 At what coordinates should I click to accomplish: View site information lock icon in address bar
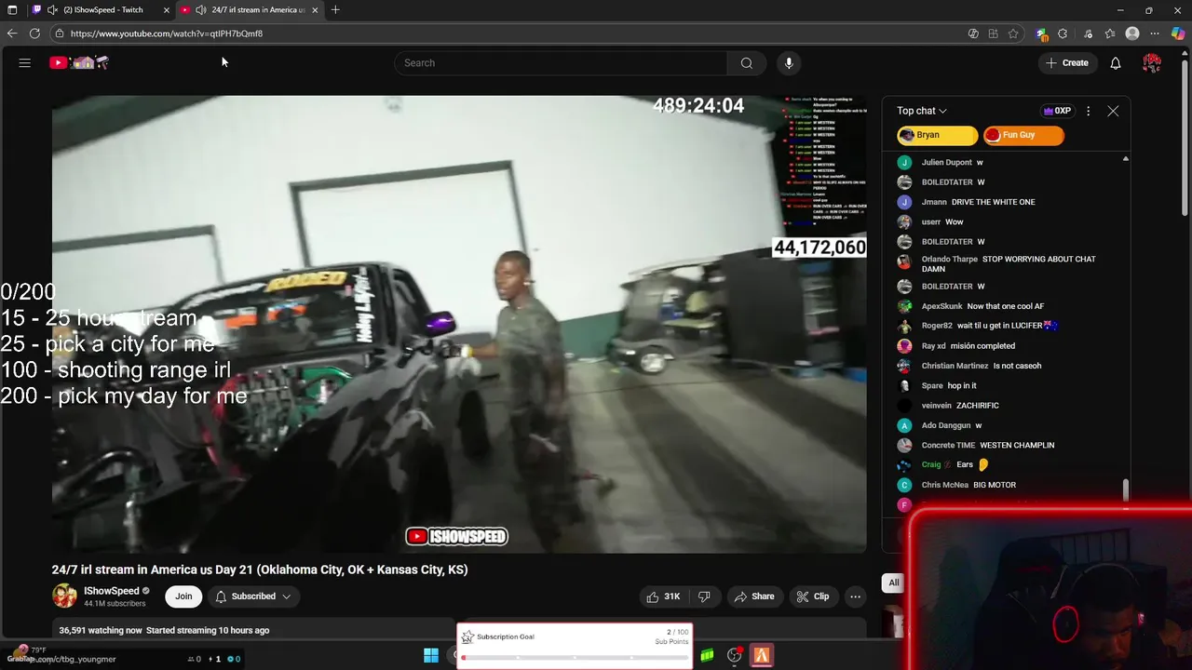coord(60,33)
